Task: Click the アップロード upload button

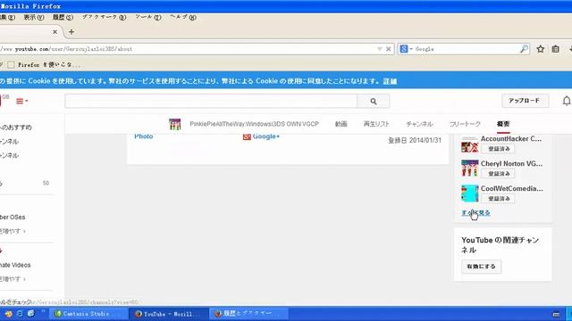Action: [525, 101]
